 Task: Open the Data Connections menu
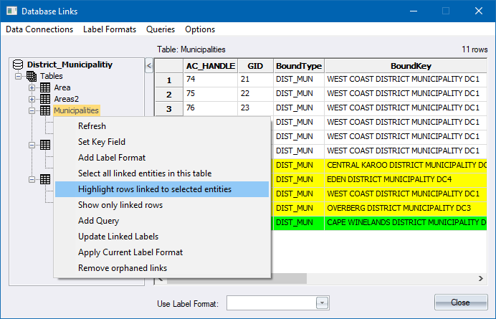tap(39, 29)
